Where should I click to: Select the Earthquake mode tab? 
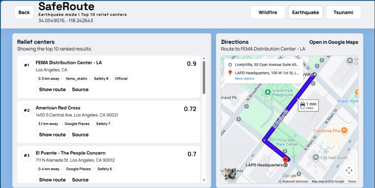coord(305,12)
